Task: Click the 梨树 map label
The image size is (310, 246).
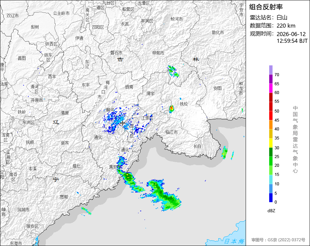Action: [35, 27]
